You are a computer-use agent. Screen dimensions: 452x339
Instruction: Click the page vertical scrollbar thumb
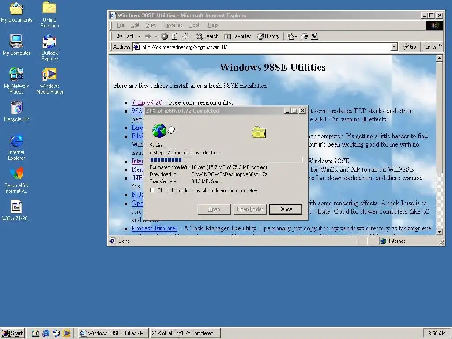coord(439,117)
